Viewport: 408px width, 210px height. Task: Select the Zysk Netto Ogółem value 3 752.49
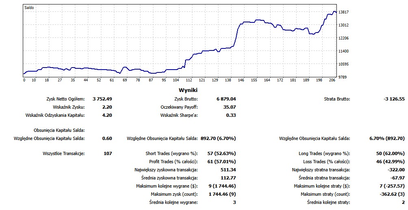tap(102, 99)
